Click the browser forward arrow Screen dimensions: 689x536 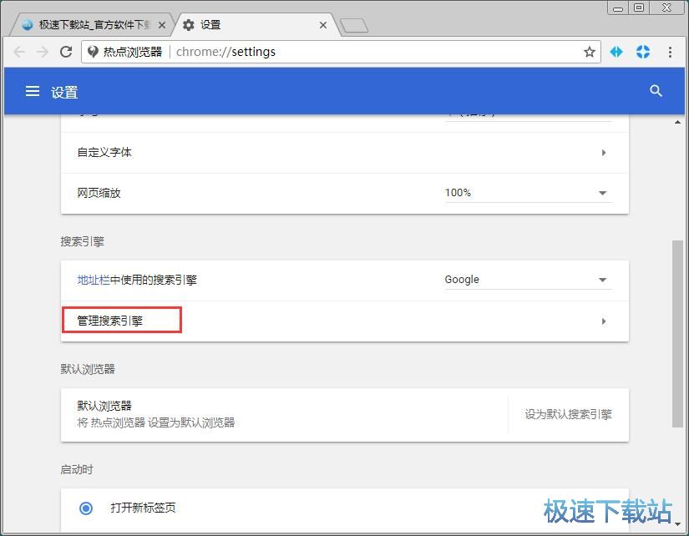(x=43, y=52)
